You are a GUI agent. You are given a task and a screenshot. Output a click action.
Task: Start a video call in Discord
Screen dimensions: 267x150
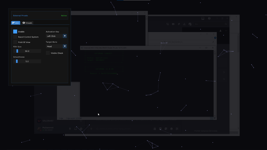(x=173, y=24)
